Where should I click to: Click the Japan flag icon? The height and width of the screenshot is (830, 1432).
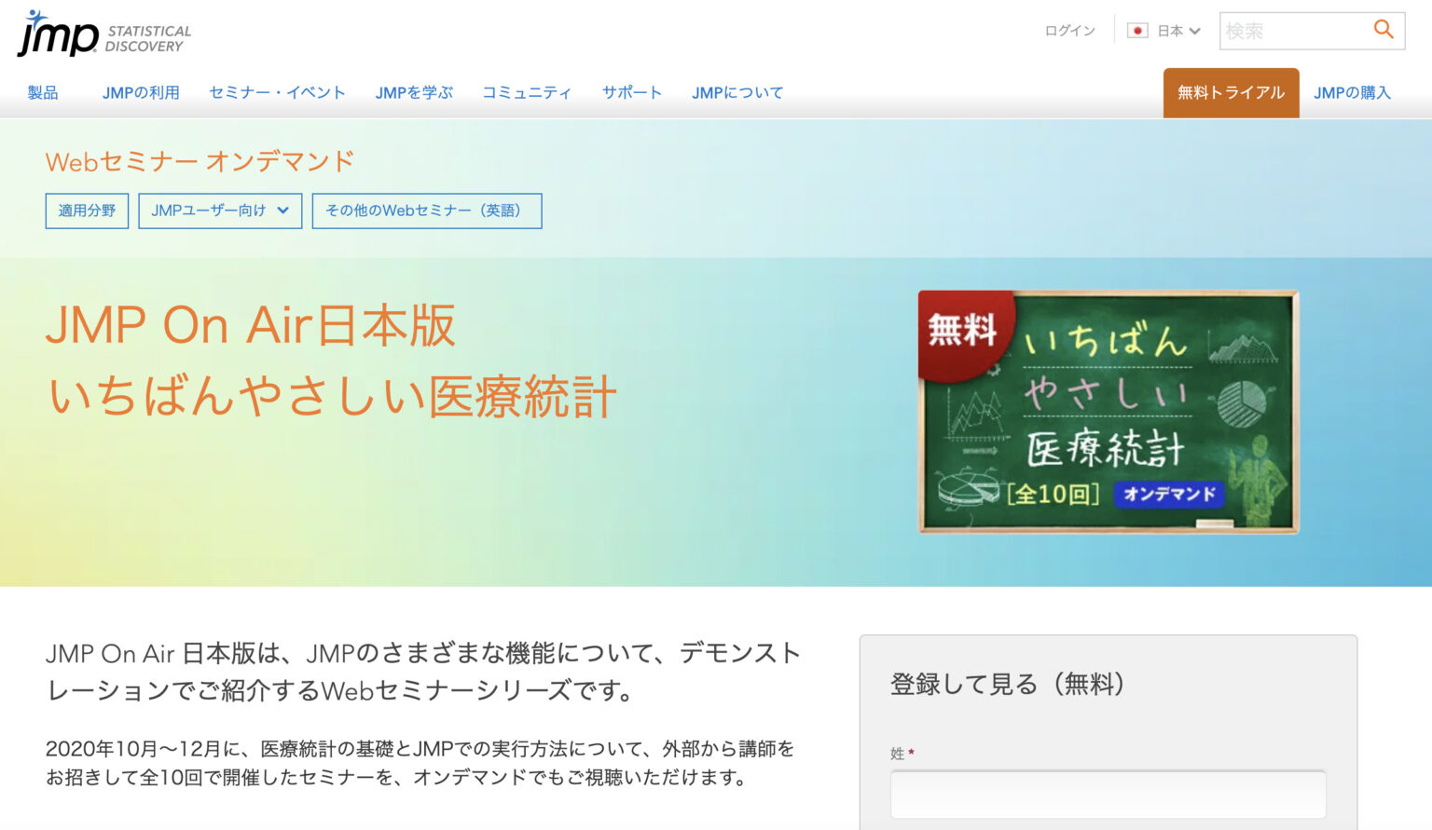pos(1139,30)
